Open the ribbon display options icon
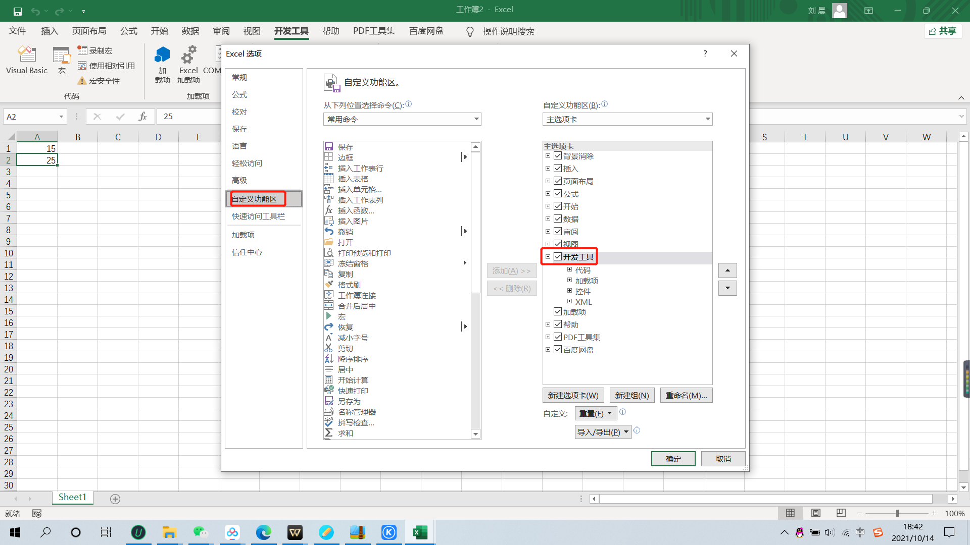Image resolution: width=970 pixels, height=545 pixels. (868, 11)
